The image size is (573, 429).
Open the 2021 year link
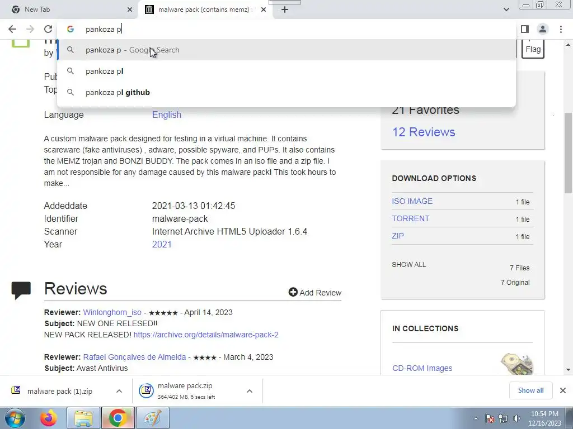click(x=162, y=245)
